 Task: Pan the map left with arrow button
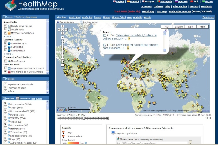tap(59, 30)
